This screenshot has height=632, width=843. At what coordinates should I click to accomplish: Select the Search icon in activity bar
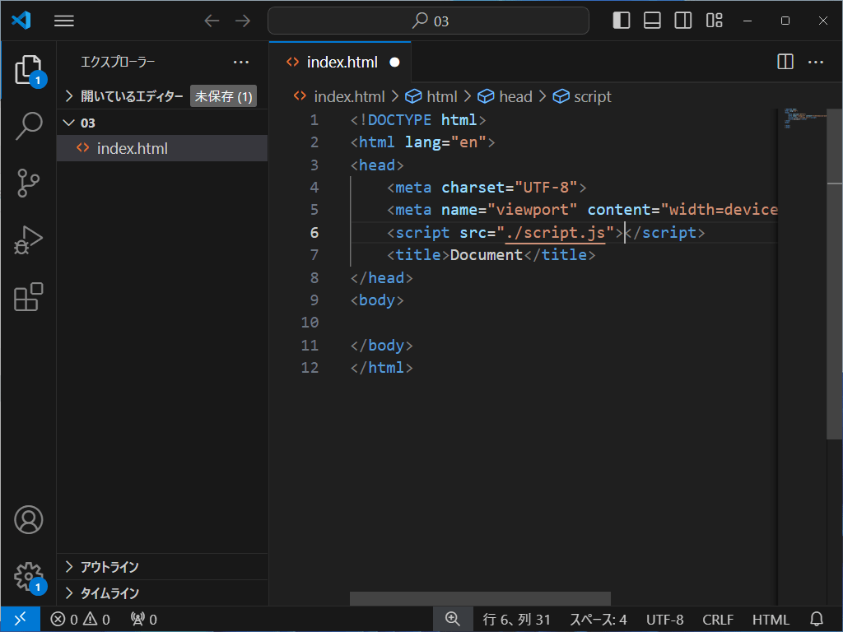click(29, 125)
